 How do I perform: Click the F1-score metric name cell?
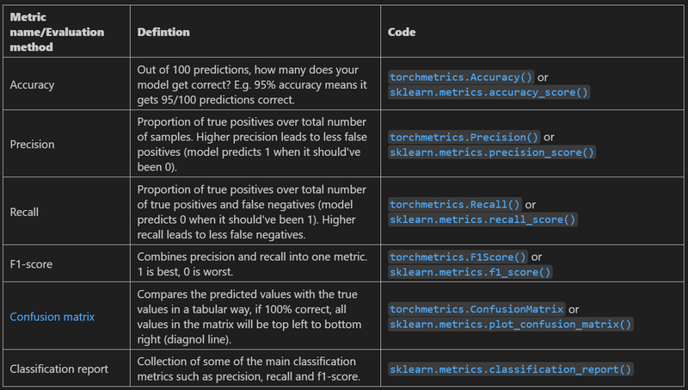[x=32, y=264]
